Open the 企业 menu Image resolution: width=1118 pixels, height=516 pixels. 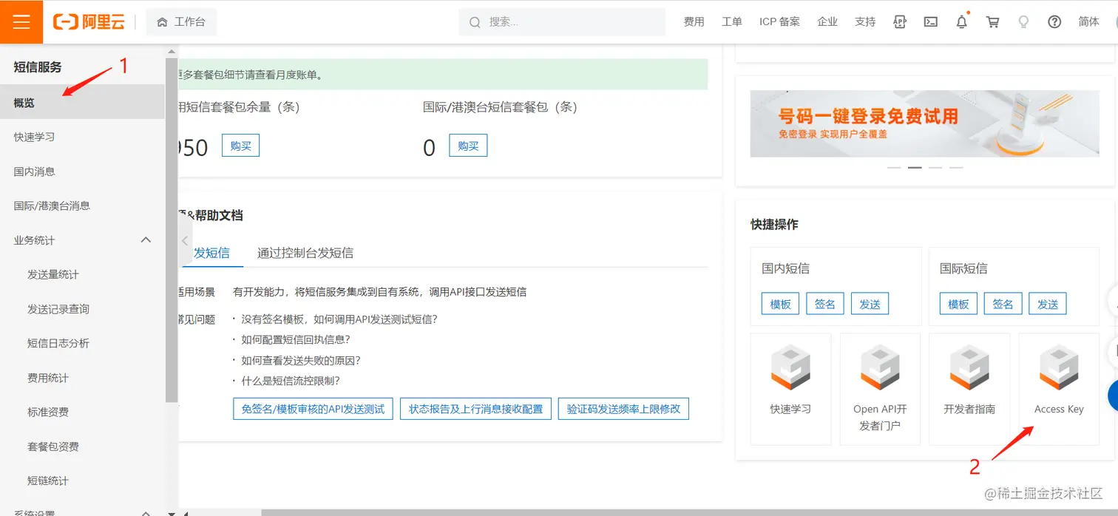(827, 22)
